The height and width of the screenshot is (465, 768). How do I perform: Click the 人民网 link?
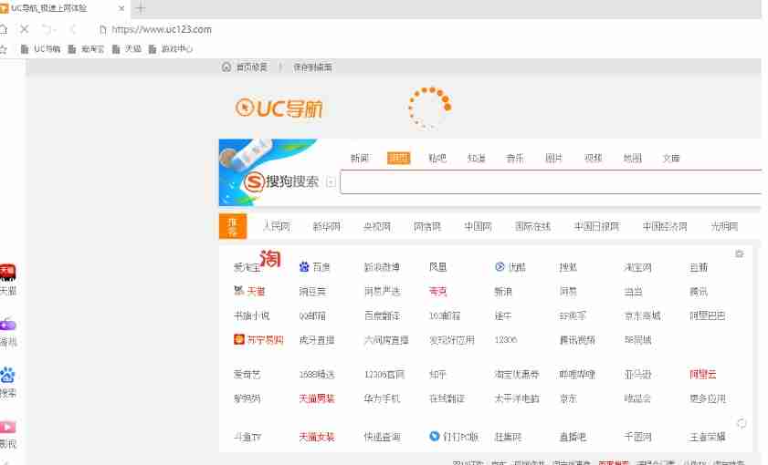coord(277,226)
